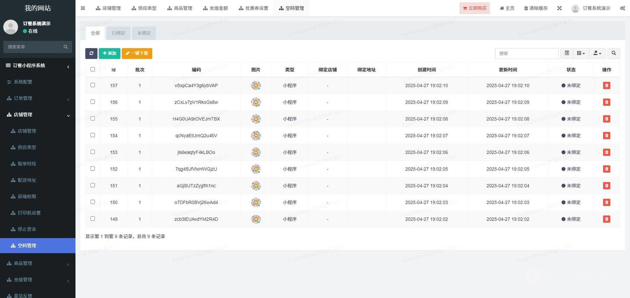Click the green 添加 button
This screenshot has height=298, width=630.
109,53
